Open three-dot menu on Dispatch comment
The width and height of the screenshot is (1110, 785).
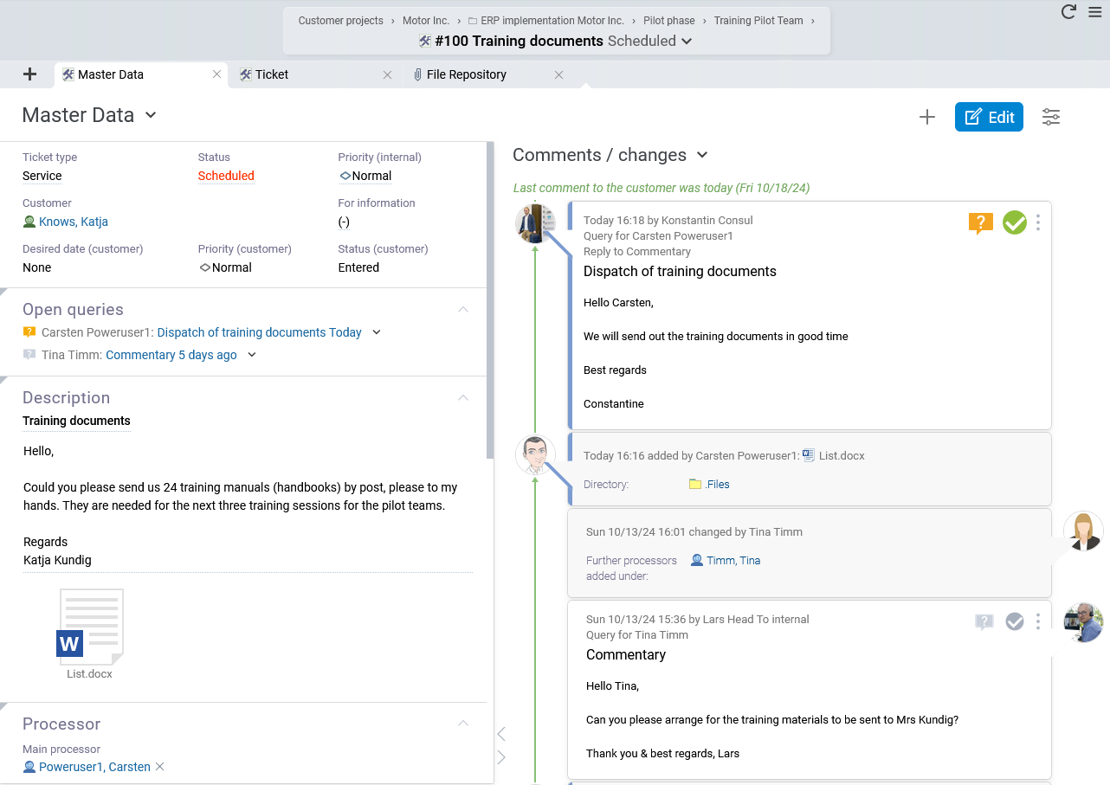(1037, 222)
